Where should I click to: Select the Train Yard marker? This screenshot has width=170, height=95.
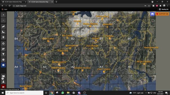tap(63, 53)
